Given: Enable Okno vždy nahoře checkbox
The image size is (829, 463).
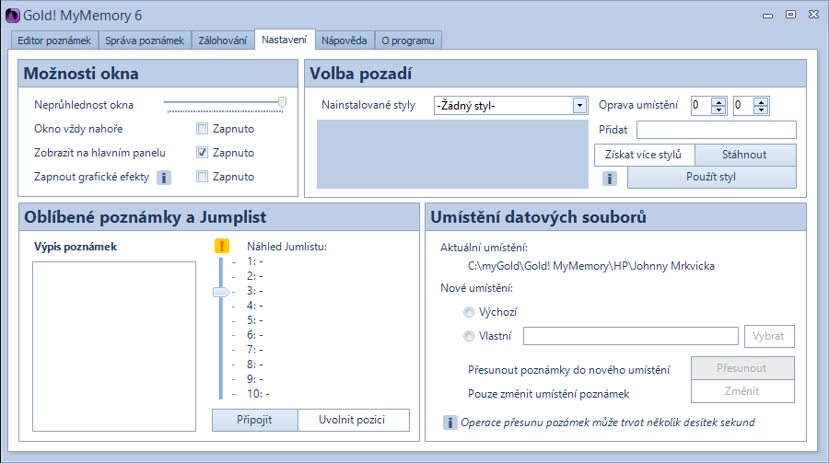Looking at the screenshot, I should point(202,129).
